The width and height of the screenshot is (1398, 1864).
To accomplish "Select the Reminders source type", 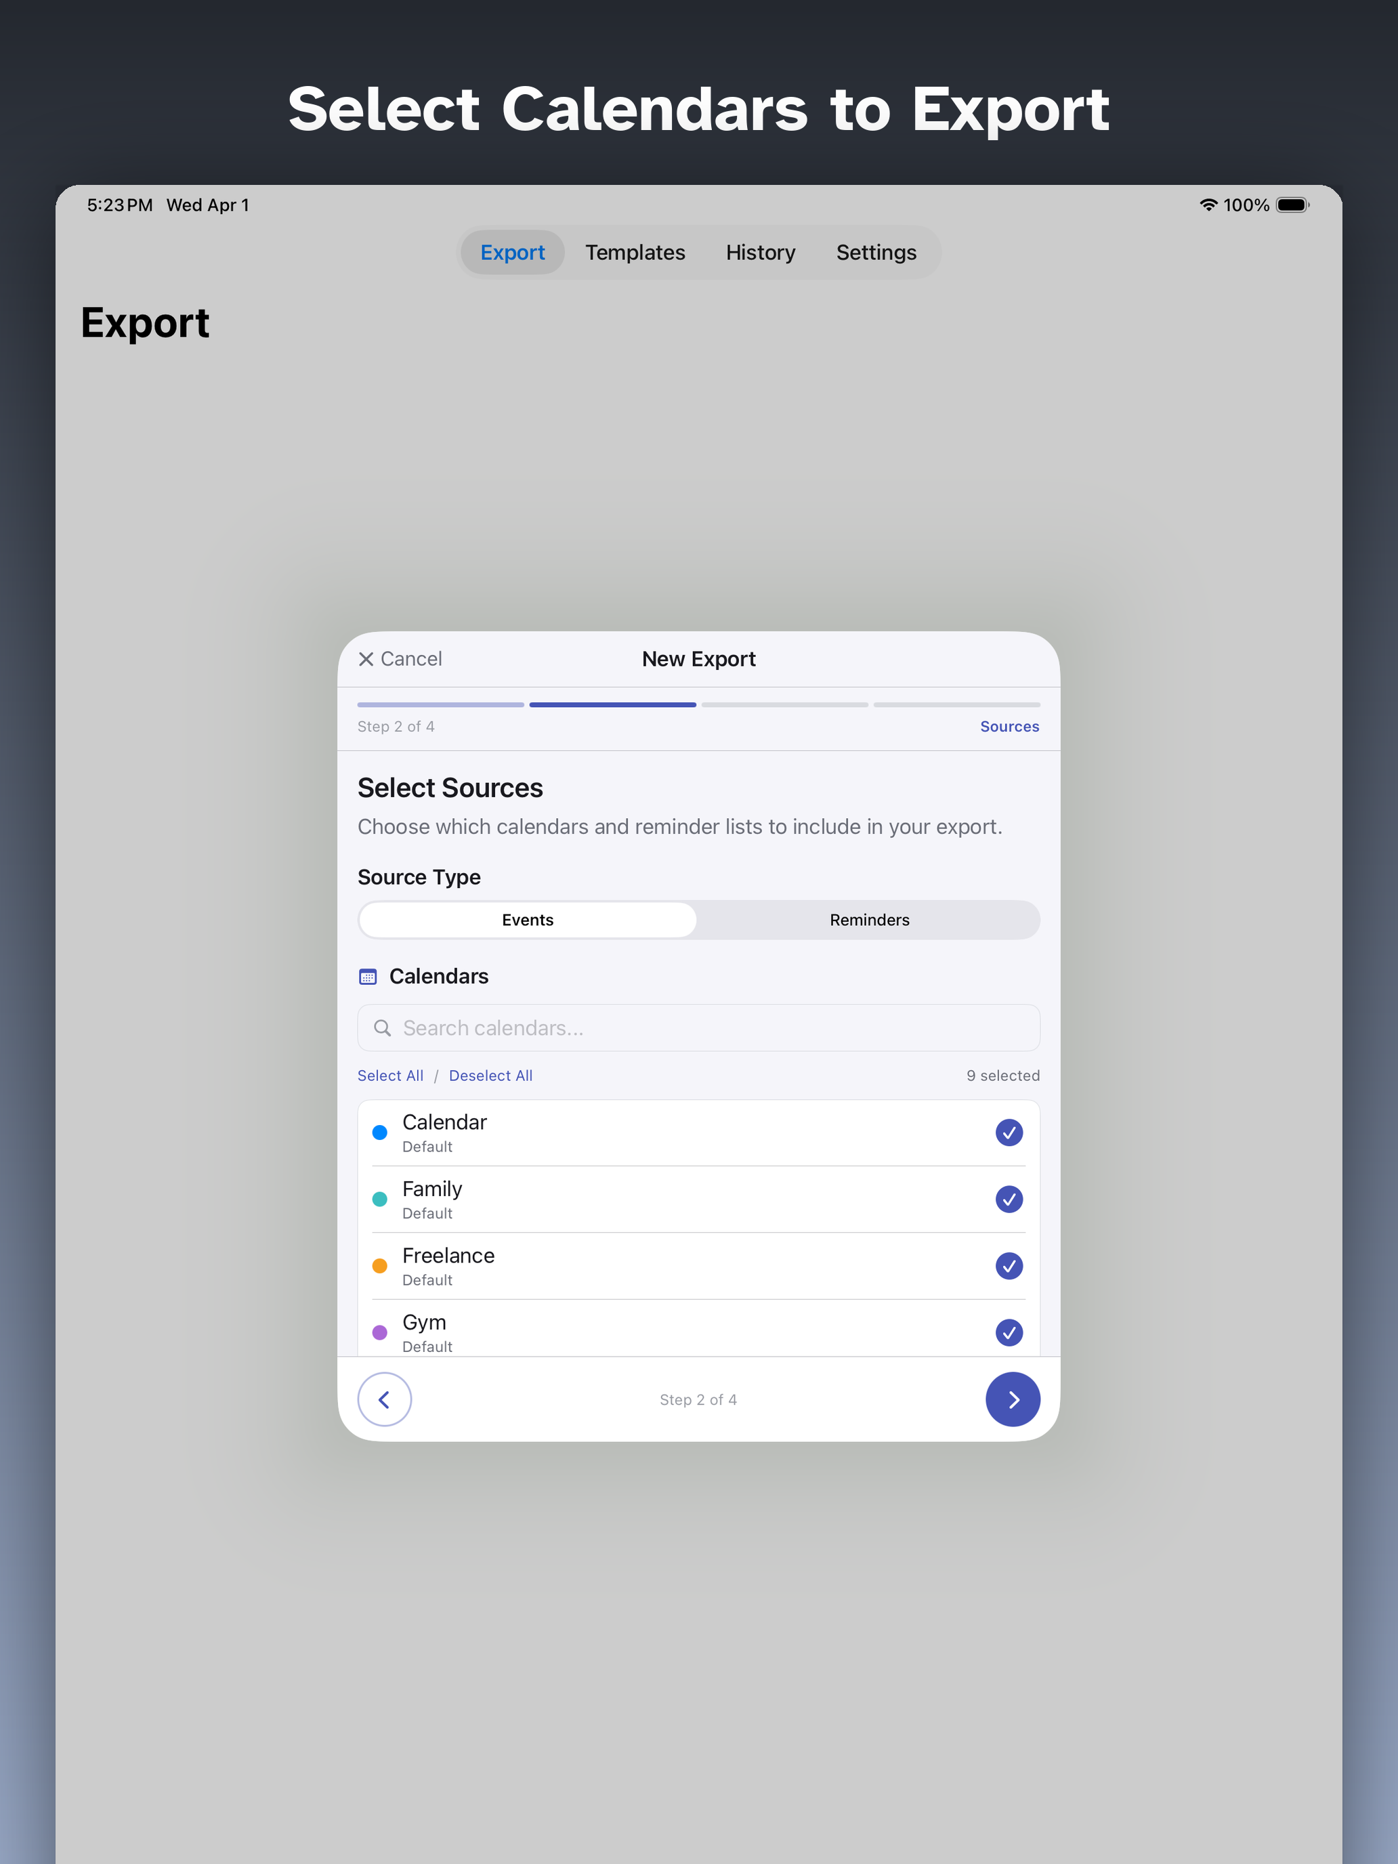I will coord(869,919).
